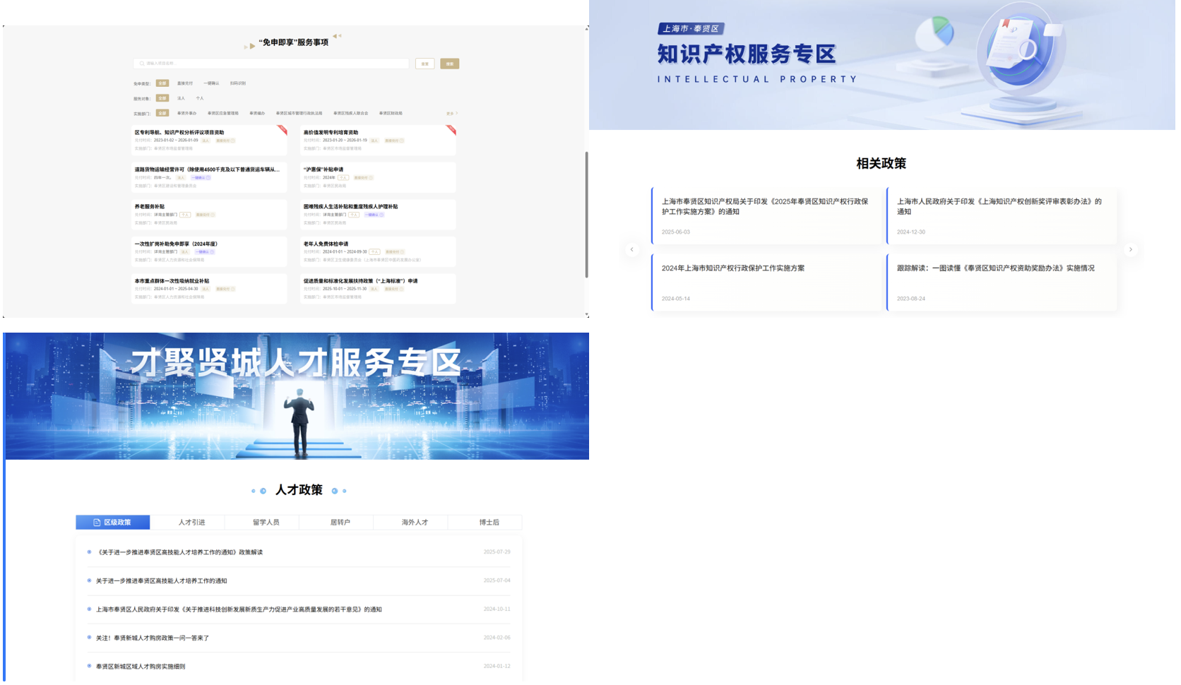This screenshot has width=1181, height=685.
Task: Click the 一键确认 info icon on 道路货物运输经营许可 card
Action: coord(208,178)
